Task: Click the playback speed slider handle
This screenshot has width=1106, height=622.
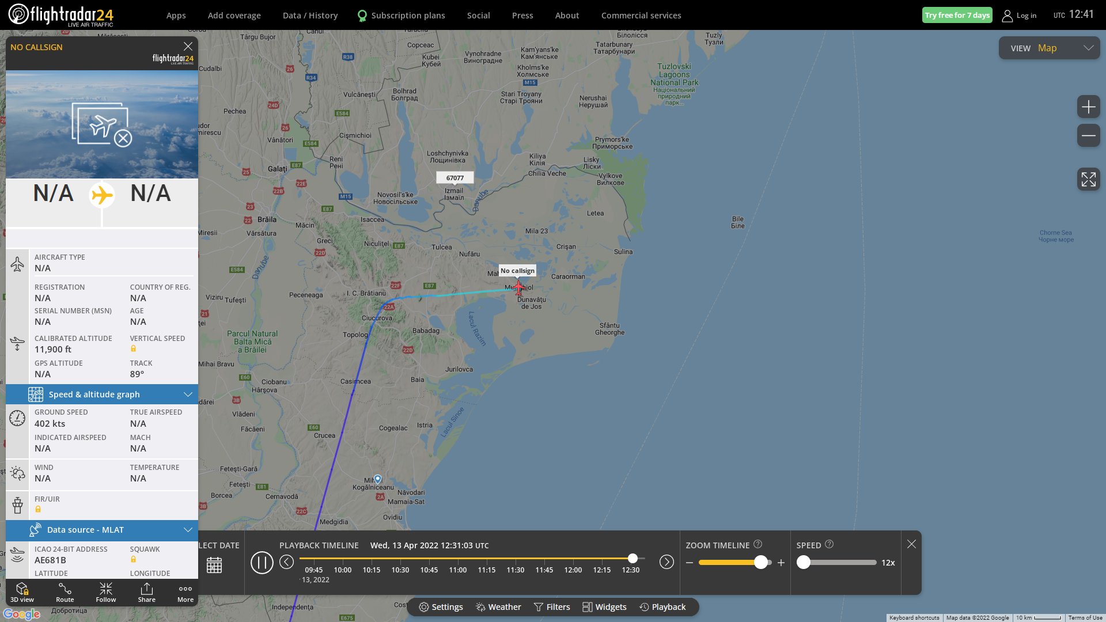Action: [804, 563]
